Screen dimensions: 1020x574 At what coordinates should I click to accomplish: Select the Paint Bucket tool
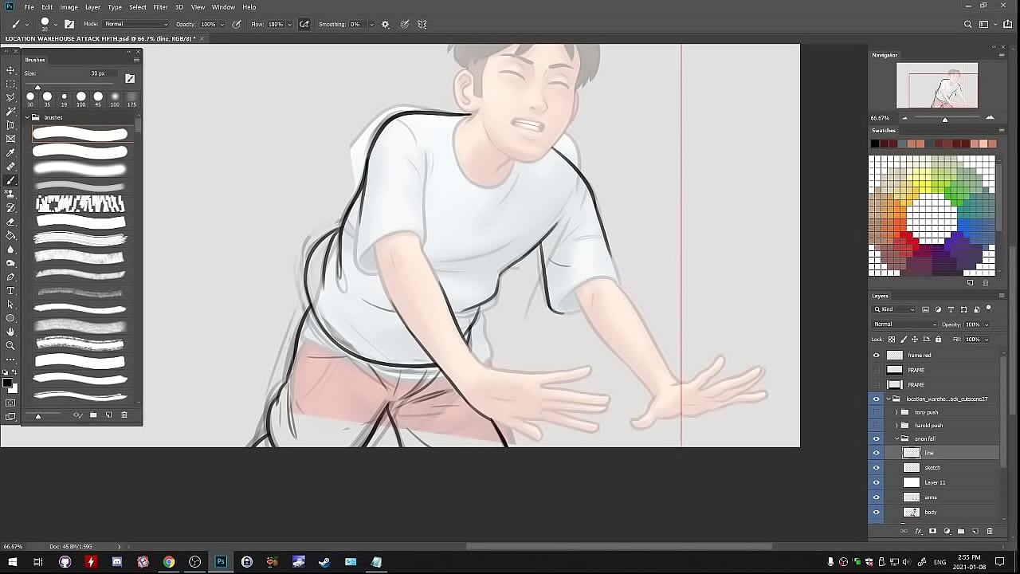[10, 235]
